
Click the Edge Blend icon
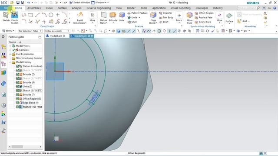click(153, 15)
